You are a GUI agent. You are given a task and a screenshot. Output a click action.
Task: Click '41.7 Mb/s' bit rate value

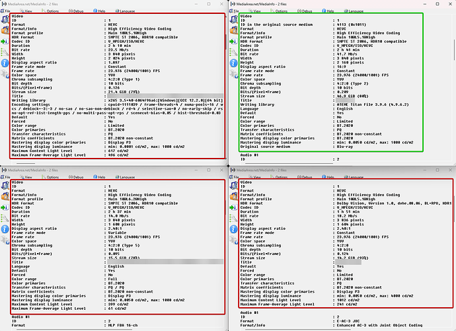pos(347,54)
